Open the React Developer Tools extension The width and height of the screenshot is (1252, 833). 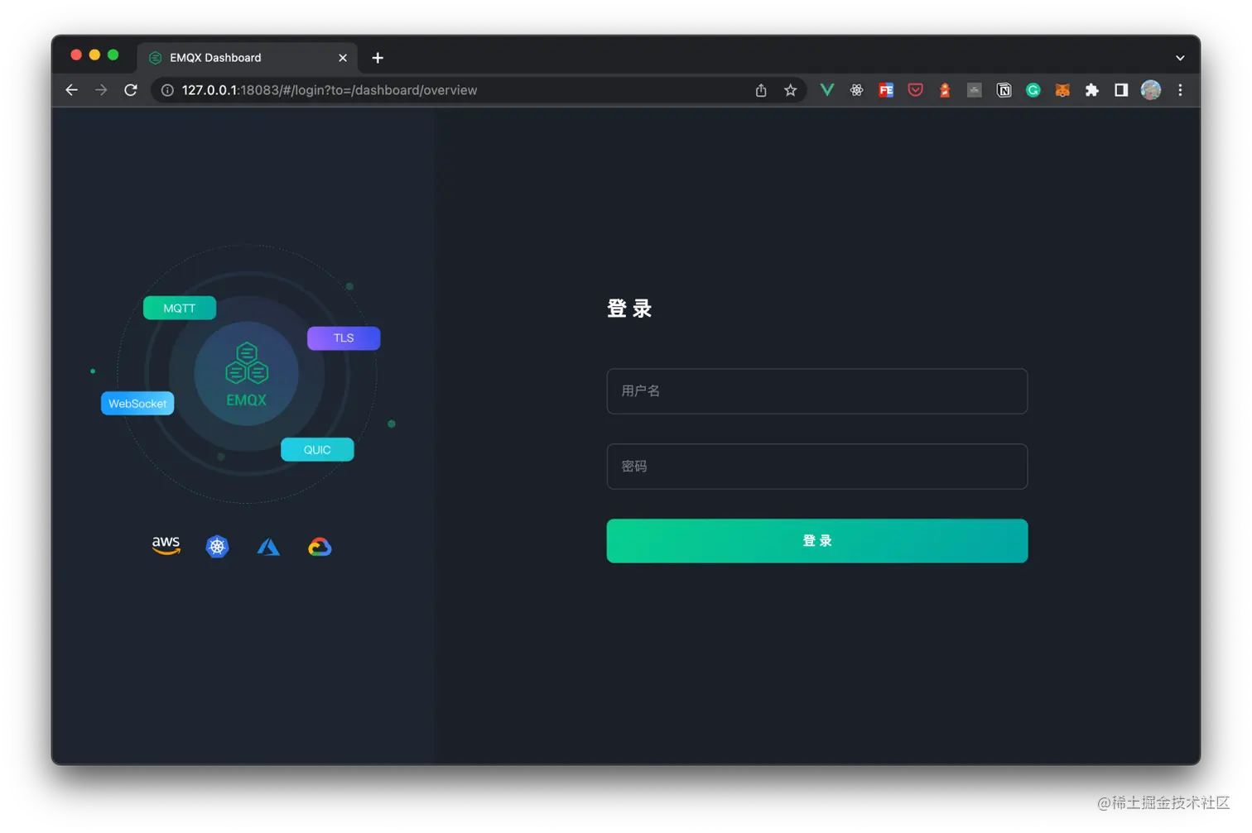[856, 90]
